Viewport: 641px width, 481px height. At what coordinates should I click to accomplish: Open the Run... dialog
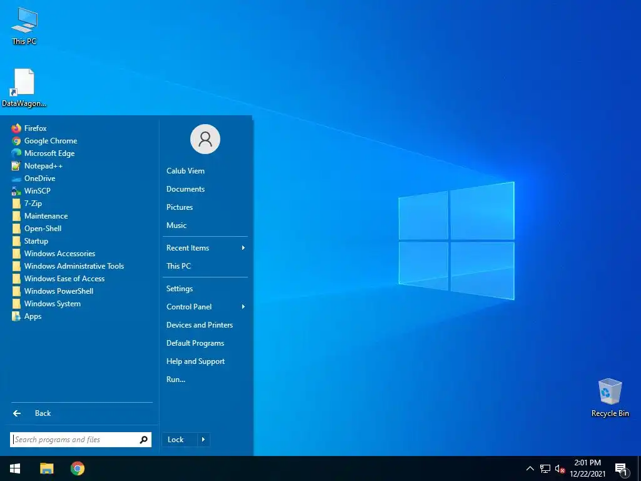176,380
